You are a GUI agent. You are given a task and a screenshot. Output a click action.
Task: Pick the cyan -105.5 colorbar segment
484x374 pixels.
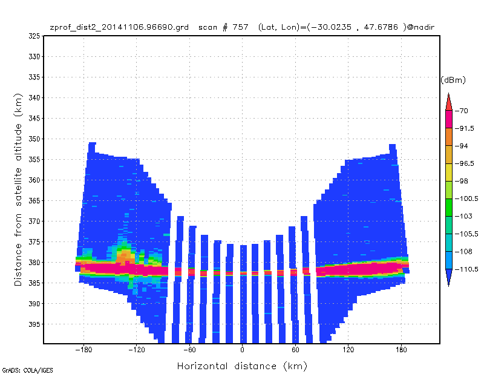click(449, 243)
